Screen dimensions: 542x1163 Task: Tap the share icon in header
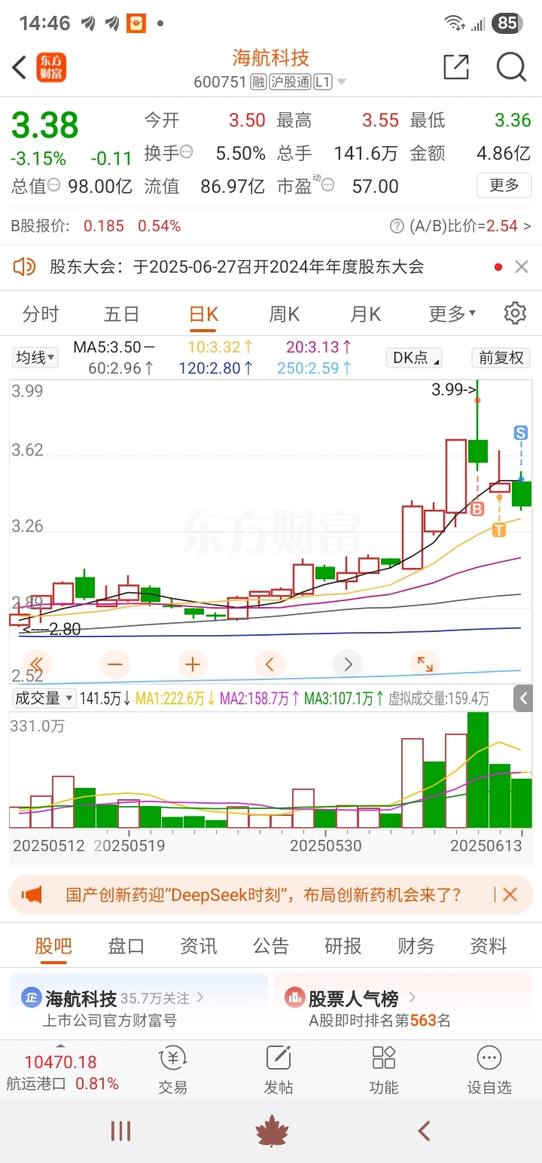456,67
